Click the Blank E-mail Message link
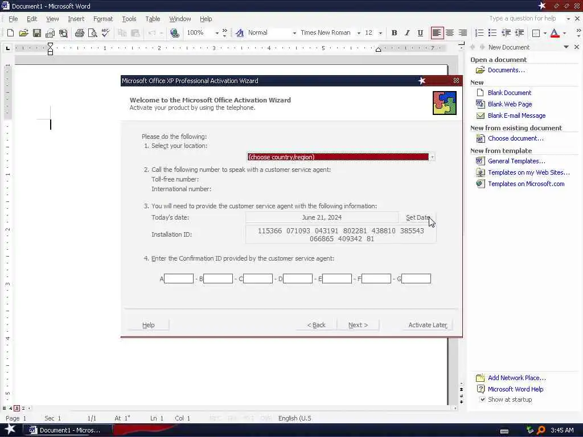The height and width of the screenshot is (437, 583). (516, 116)
